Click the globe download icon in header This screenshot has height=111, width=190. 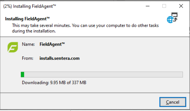[x=172, y=18]
